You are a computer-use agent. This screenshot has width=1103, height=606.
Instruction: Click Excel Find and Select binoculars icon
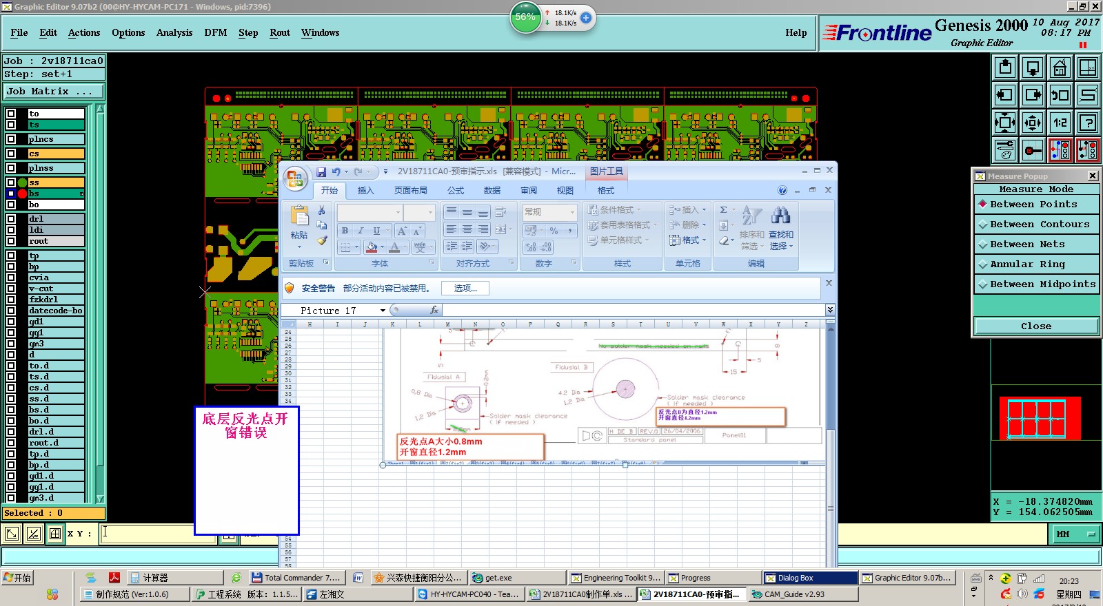coord(780,216)
